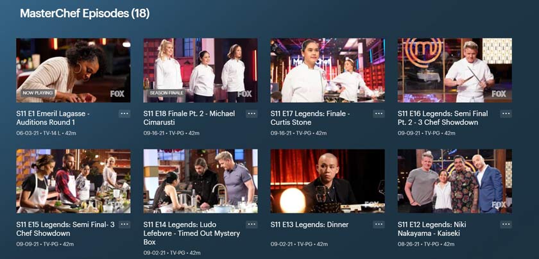
Task: Open the S11 E14 Mystery Box thumbnail
Action: click(x=200, y=181)
